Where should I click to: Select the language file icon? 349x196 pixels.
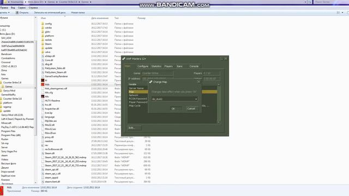[43, 117]
